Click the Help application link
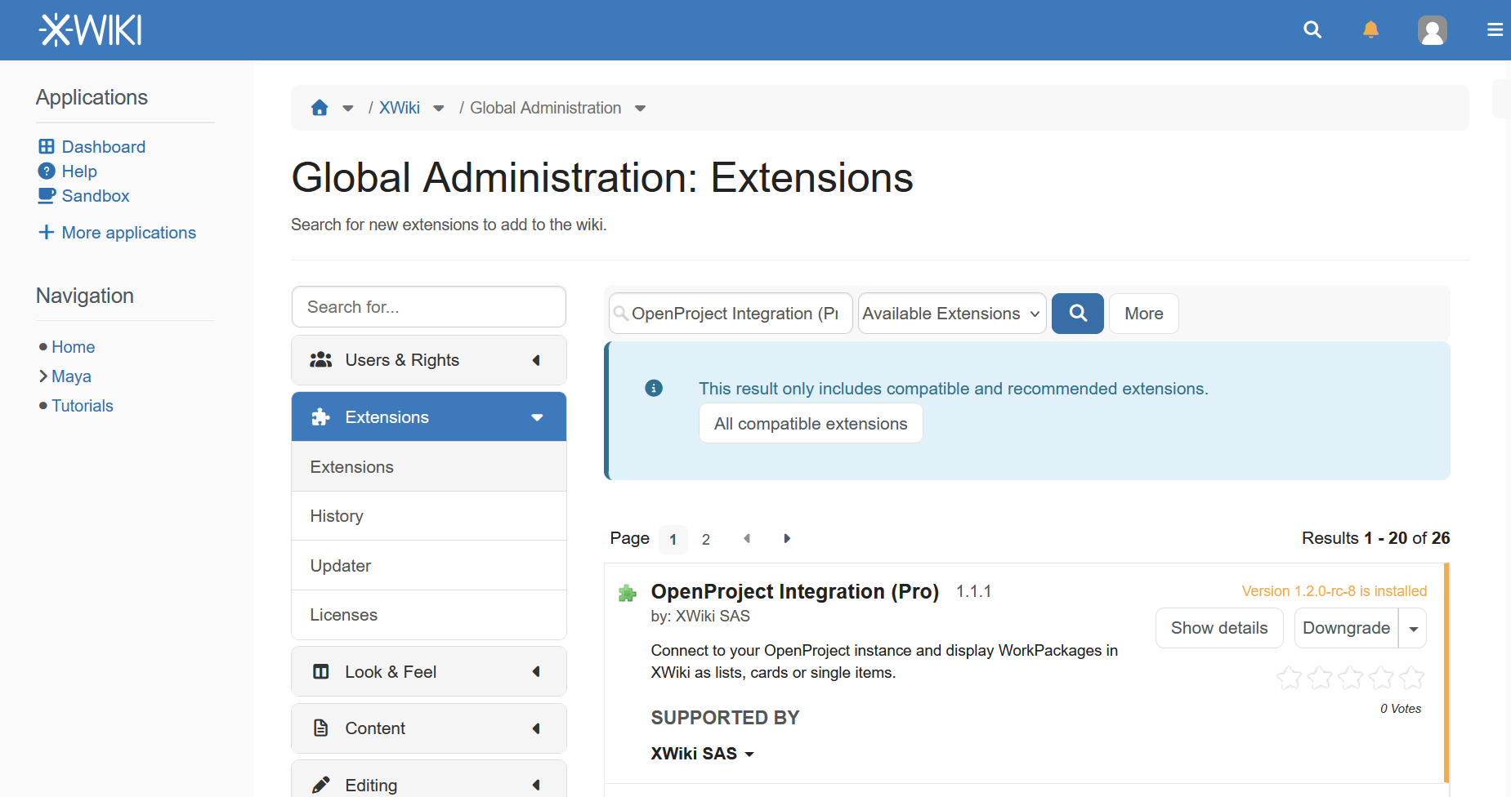 (79, 171)
